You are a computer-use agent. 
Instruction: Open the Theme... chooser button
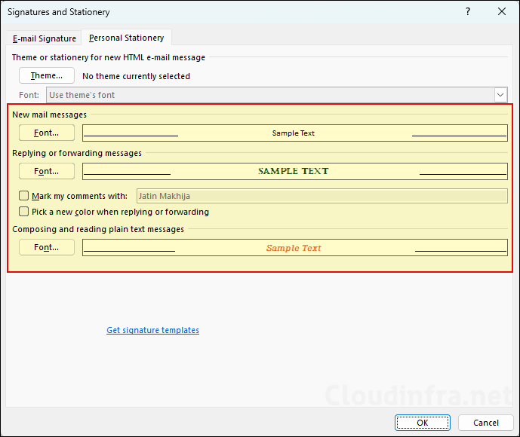click(x=47, y=75)
